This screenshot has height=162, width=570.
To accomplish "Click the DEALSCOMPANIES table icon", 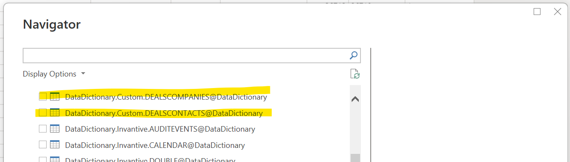I will [55, 97].
